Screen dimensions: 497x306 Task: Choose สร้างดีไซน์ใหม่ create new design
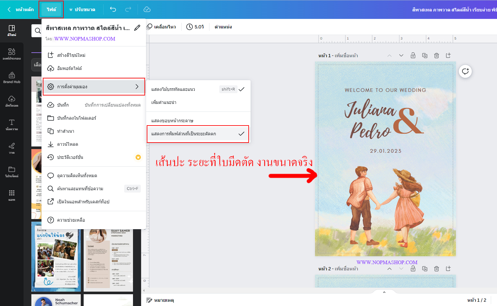tap(94, 55)
